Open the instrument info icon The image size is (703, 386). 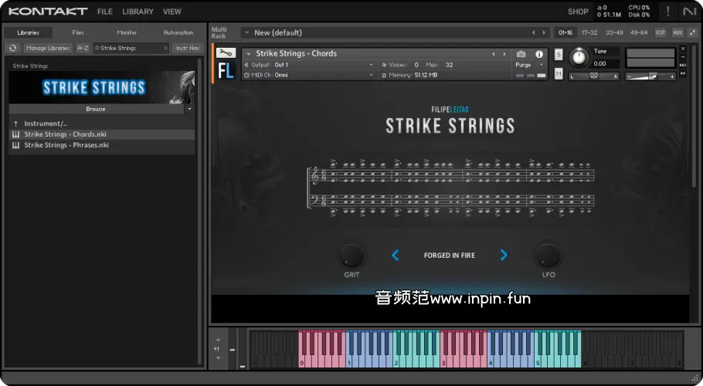click(x=539, y=54)
